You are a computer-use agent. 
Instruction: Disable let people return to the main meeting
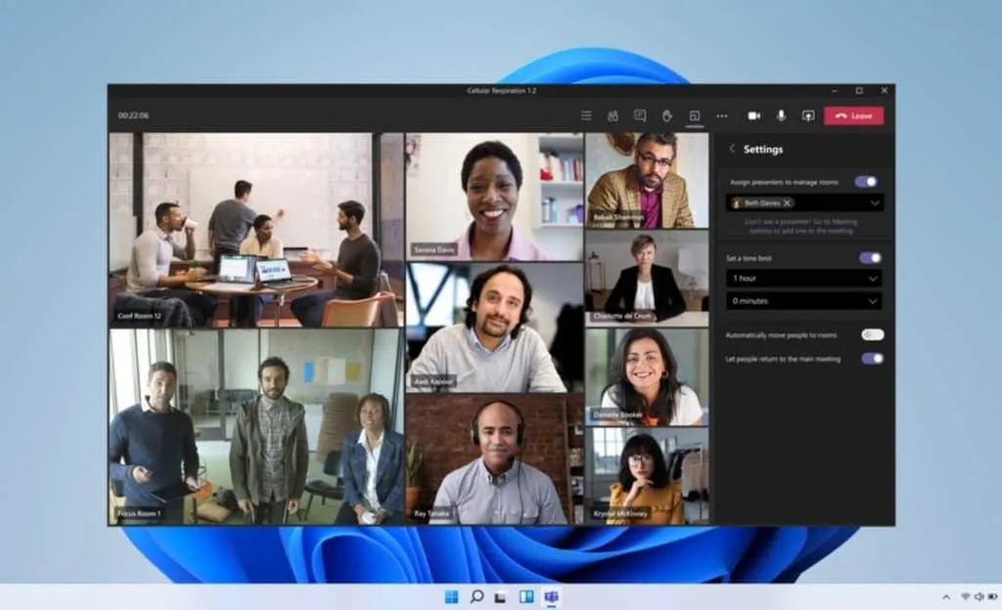click(x=872, y=359)
